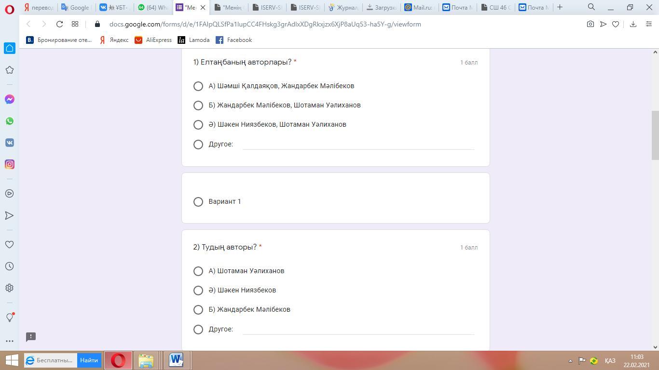The image size is (659, 370).
Task: Add page to bookmarks heart icon
Action: point(616,24)
